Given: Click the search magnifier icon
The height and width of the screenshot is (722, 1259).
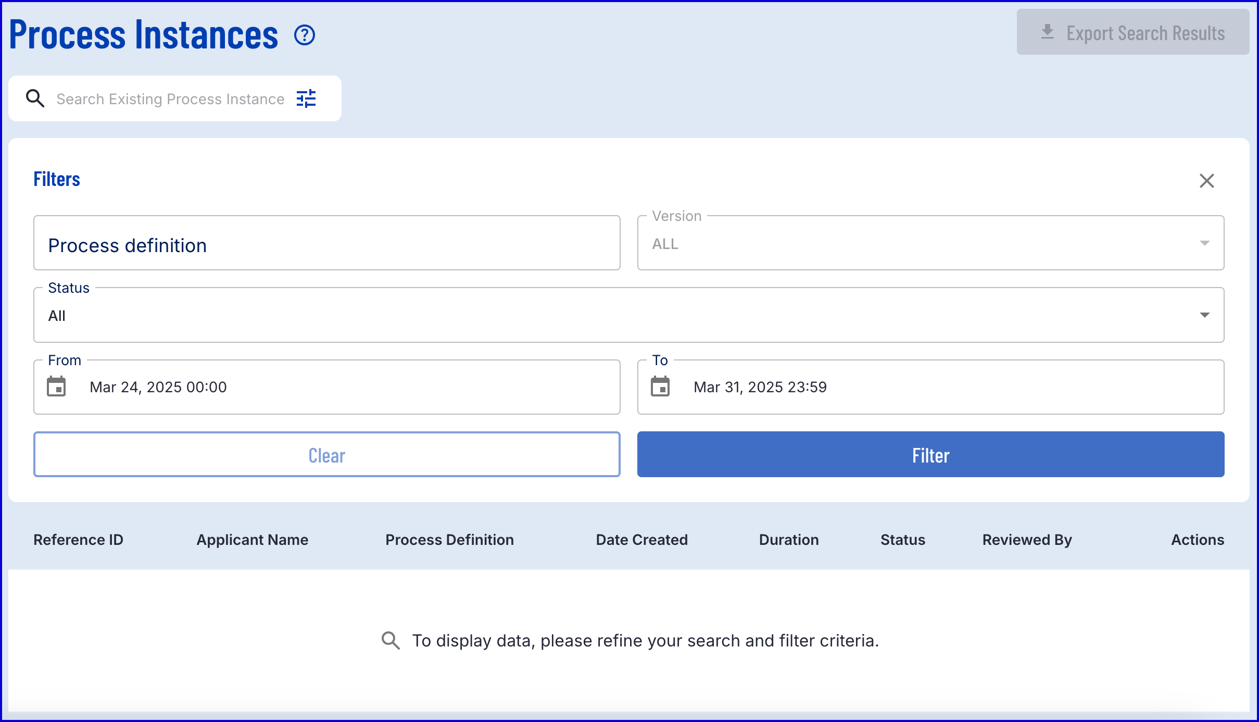Looking at the screenshot, I should pyautogui.click(x=35, y=98).
